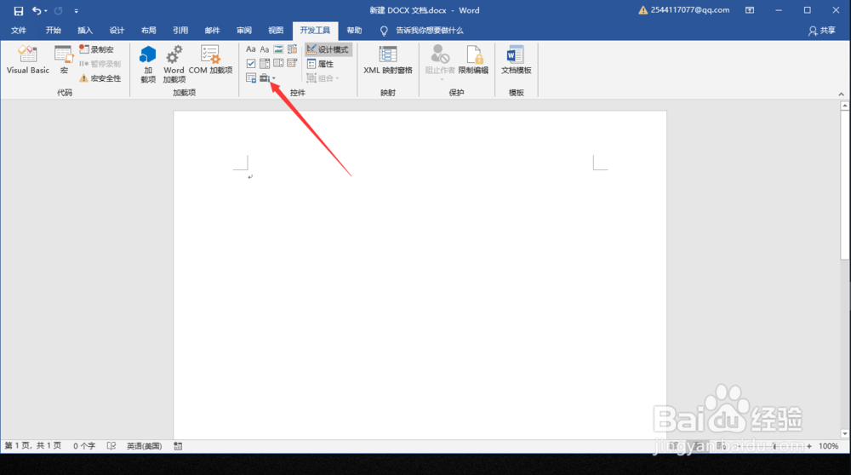The height and width of the screenshot is (475, 851).
Task: Save the document with the disk icon
Action: pos(19,10)
